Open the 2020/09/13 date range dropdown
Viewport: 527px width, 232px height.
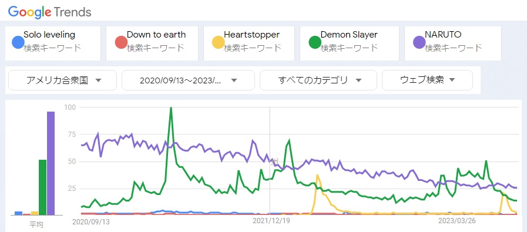188,80
